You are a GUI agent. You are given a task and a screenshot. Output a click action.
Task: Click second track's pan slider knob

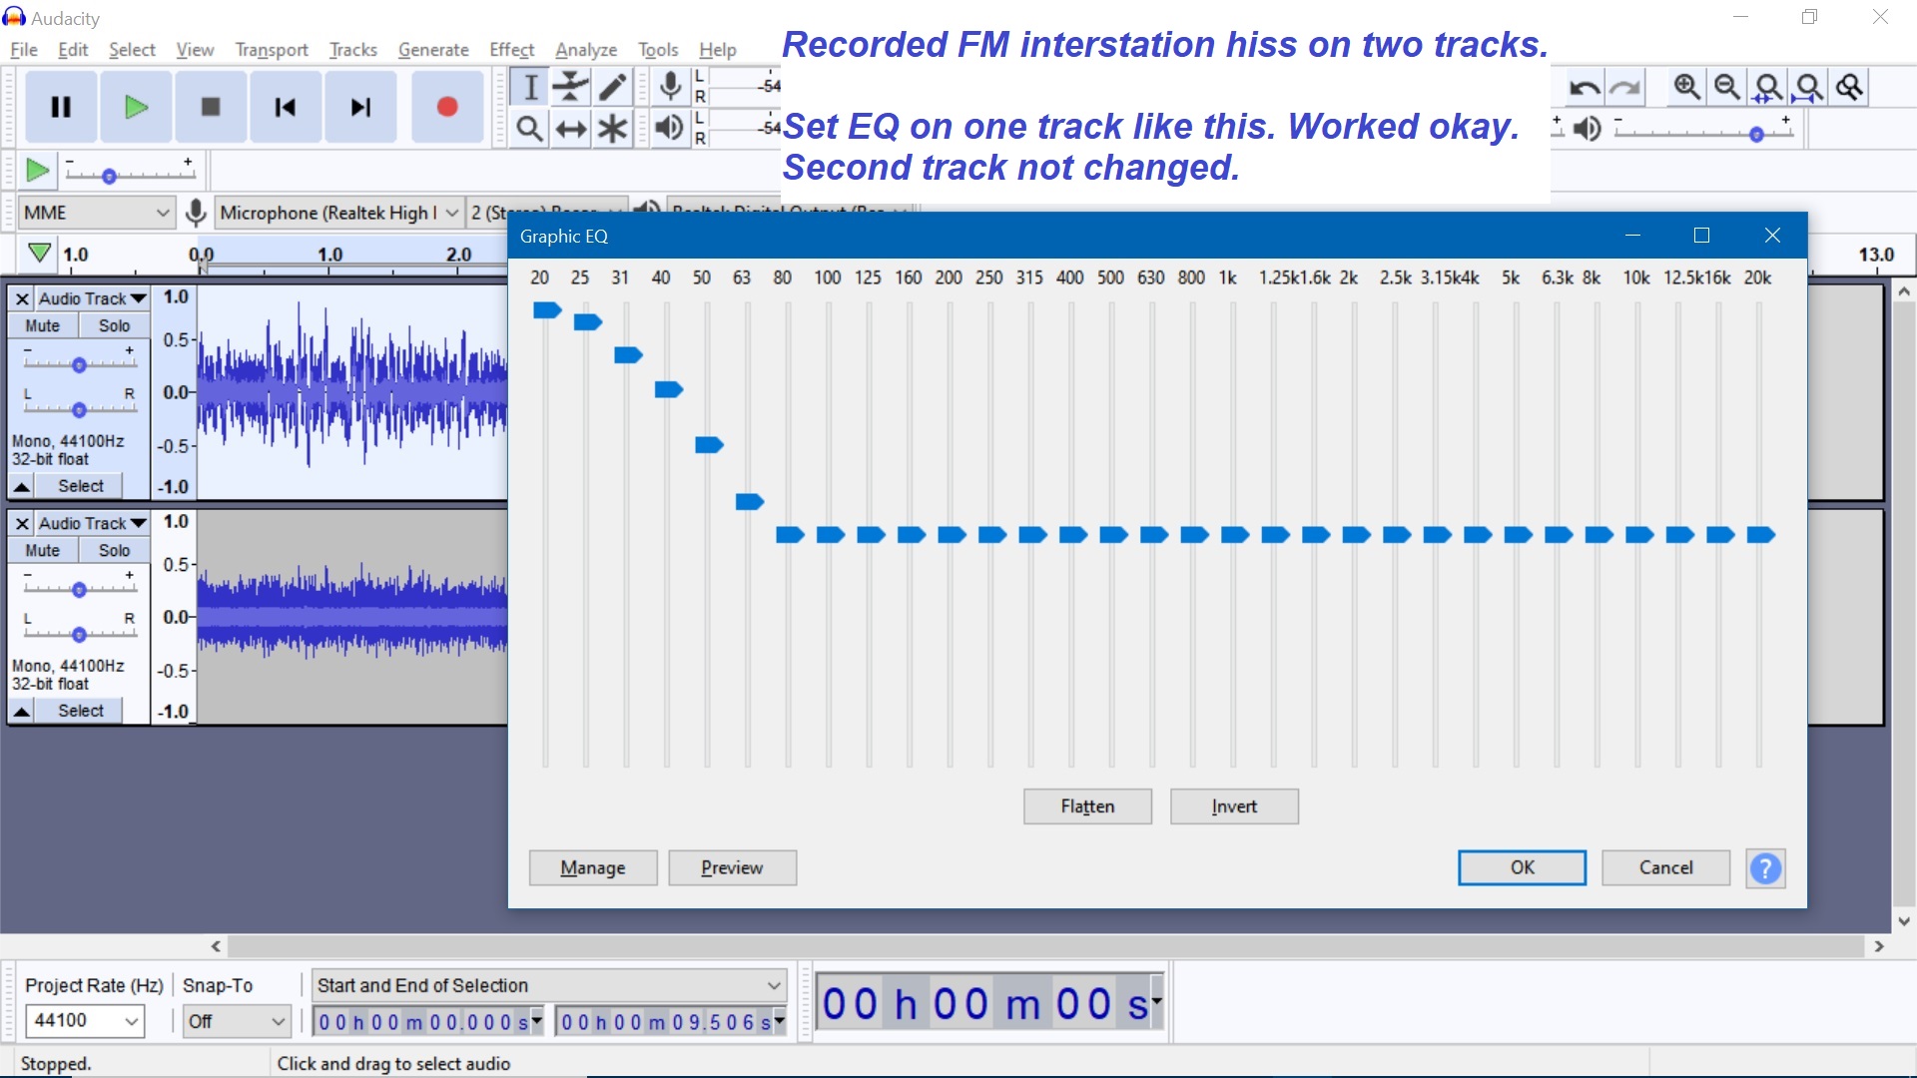click(x=79, y=634)
